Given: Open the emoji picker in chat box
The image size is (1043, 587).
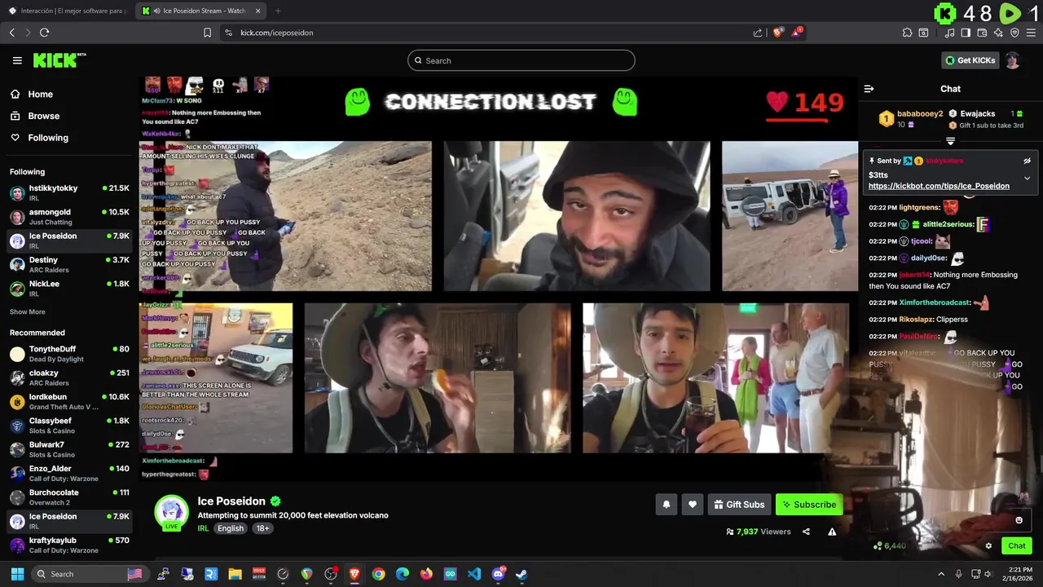Looking at the screenshot, I should click(1019, 520).
